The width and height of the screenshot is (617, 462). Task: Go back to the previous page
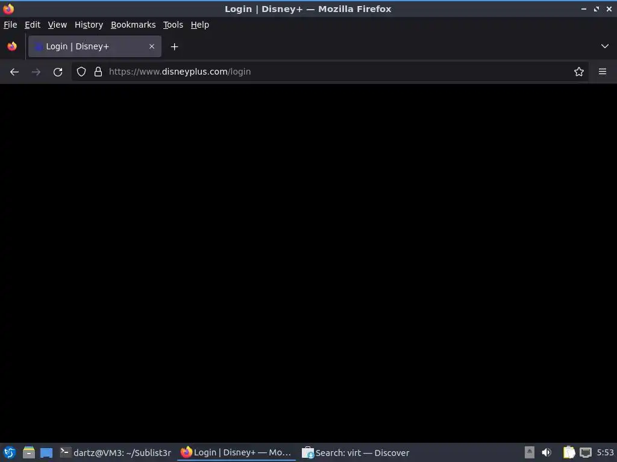tap(14, 72)
